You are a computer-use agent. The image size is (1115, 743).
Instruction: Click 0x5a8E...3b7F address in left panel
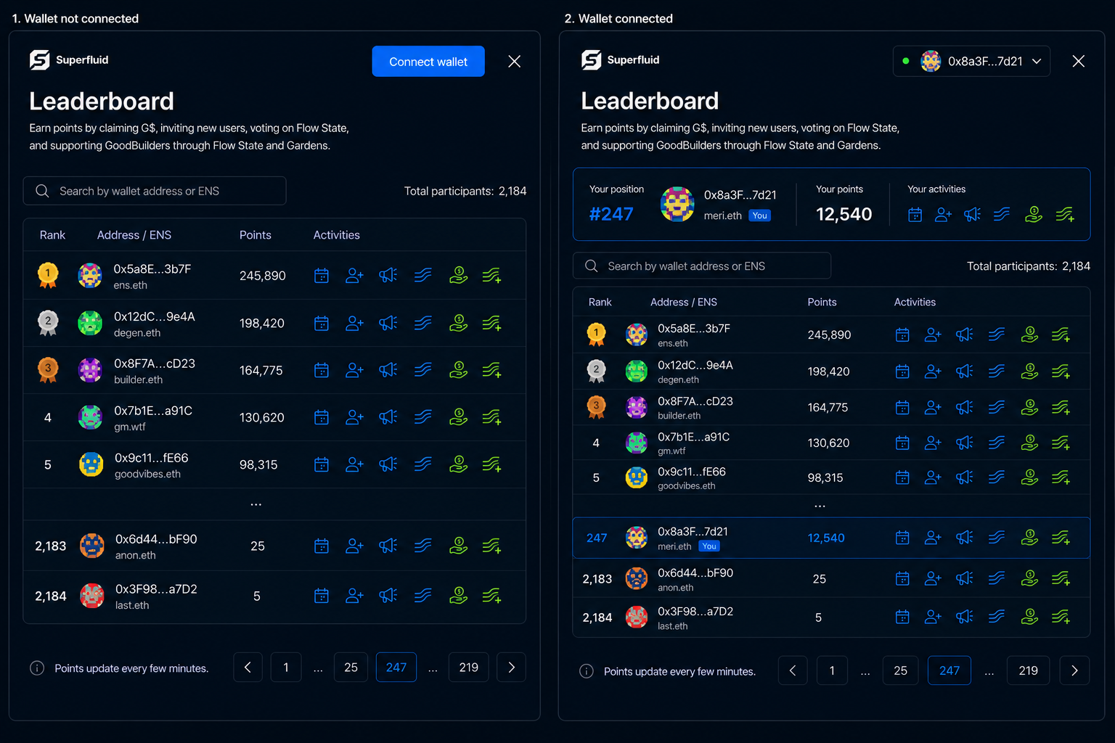[152, 269]
